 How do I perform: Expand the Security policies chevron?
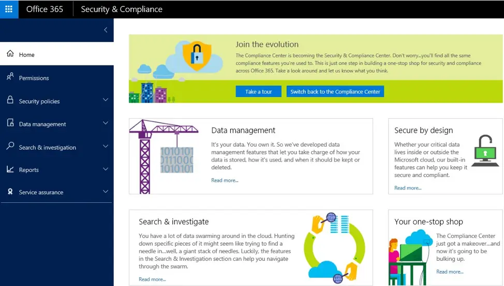pyautogui.click(x=106, y=100)
